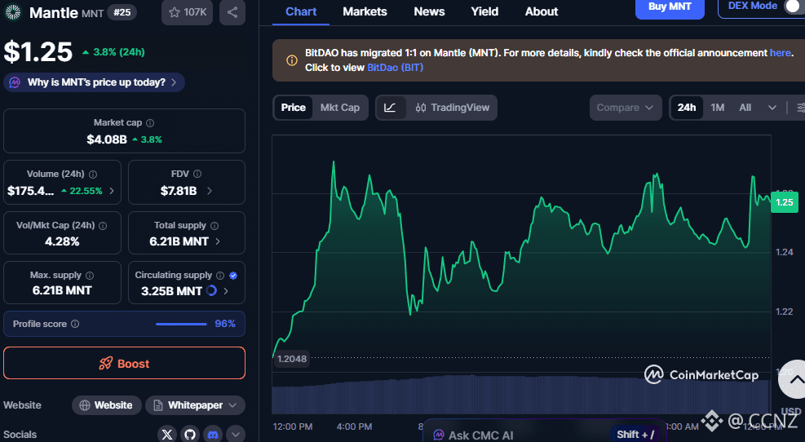Expand more socials chevron

pyautogui.click(x=236, y=435)
